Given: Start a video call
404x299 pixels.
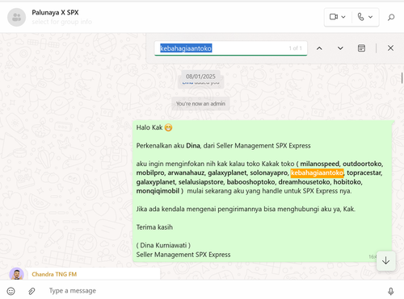Looking at the screenshot, I should click(334, 17).
